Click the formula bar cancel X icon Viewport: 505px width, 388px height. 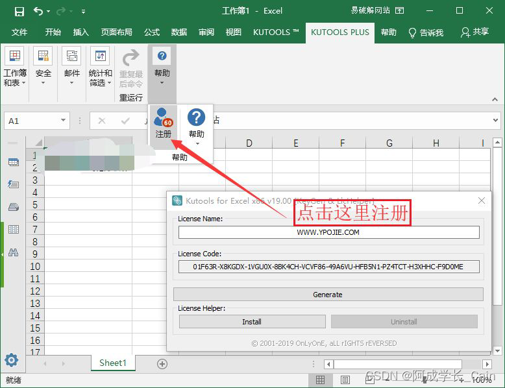[102, 121]
